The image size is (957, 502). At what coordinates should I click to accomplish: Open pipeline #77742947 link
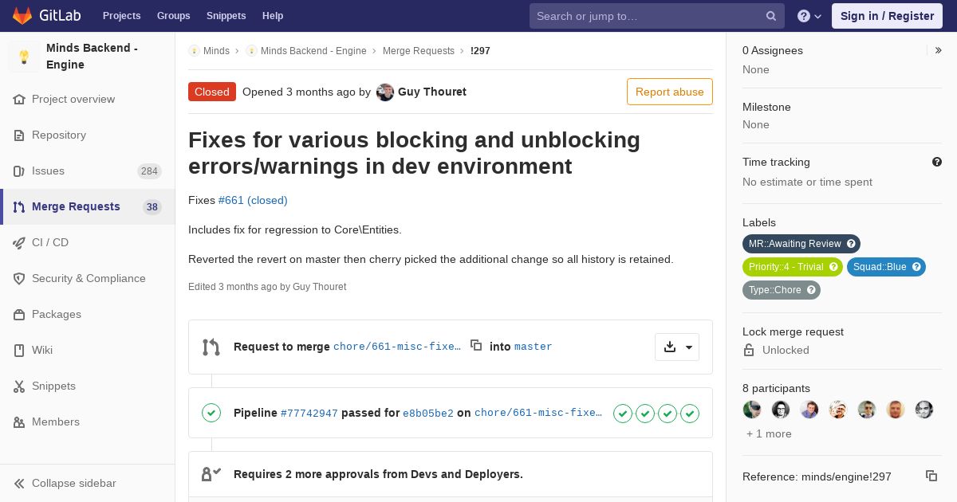(309, 413)
